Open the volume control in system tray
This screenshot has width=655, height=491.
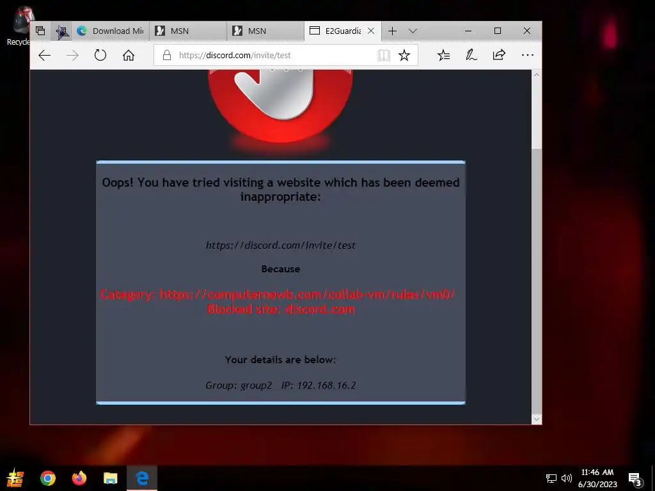coord(567,478)
